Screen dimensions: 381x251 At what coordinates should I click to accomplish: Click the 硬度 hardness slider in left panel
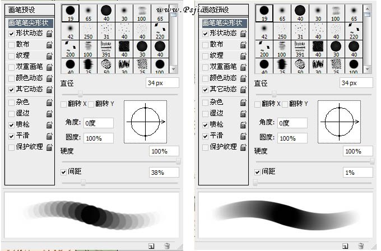click(178, 161)
